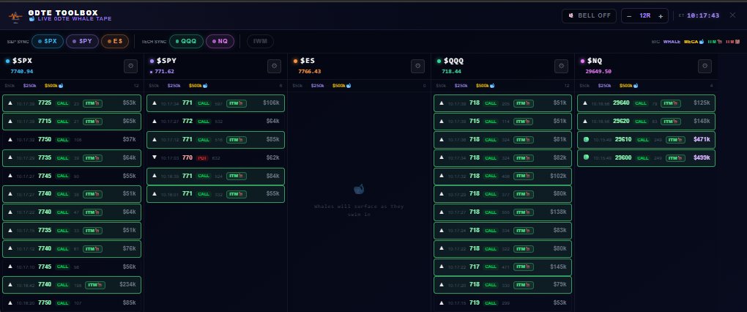Click the ET clock reading 10:17:43

pos(703,15)
